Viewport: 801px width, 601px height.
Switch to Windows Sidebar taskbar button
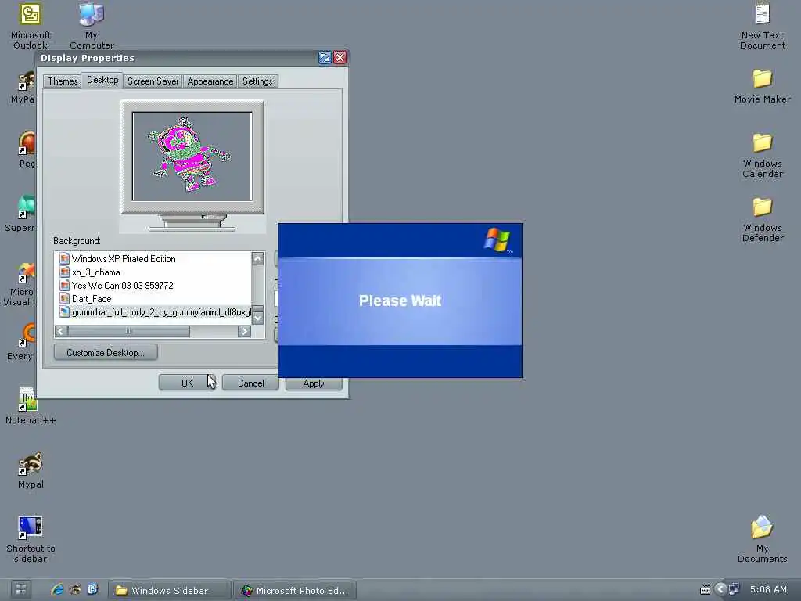coord(169,590)
